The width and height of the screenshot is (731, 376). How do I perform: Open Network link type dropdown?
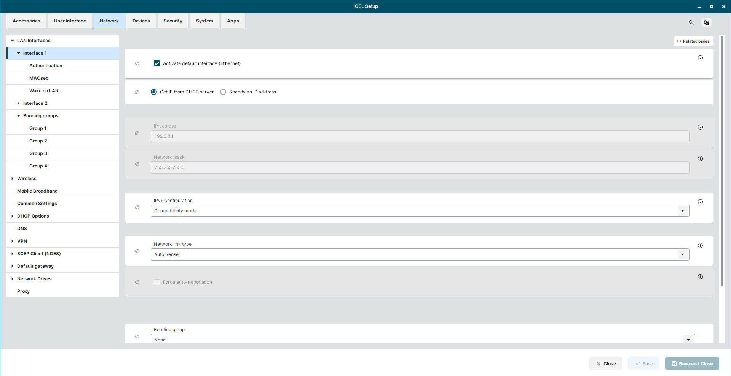[x=420, y=254]
